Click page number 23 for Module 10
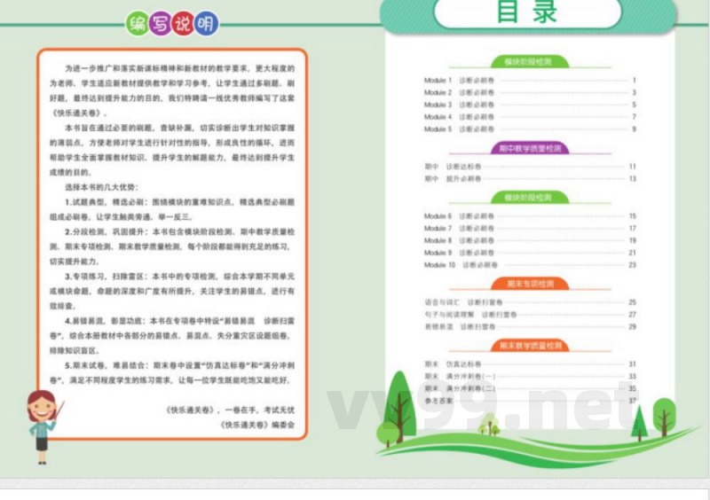Screen dimensions: 710x500 pos(633,265)
